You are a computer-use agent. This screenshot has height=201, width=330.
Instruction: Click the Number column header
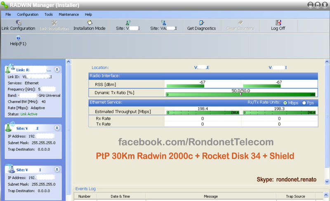pyautogui.click(x=85, y=196)
